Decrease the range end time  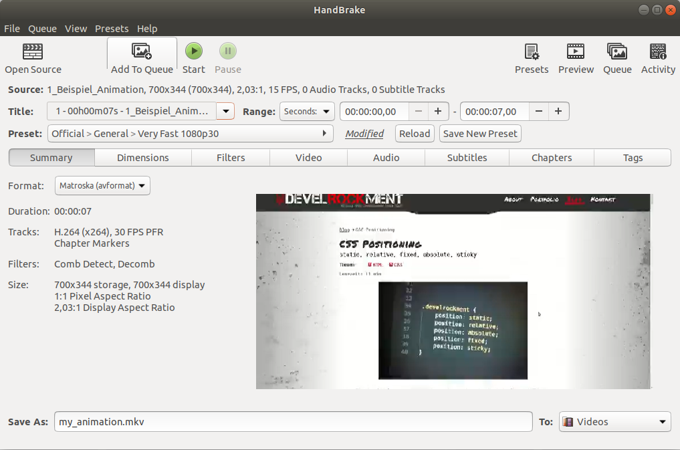pos(539,112)
